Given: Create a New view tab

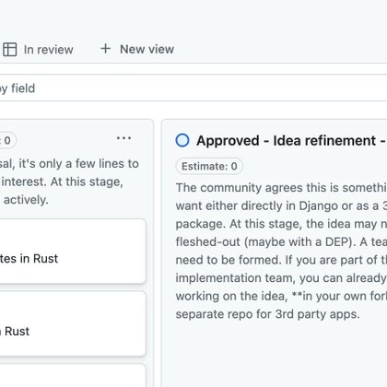Looking at the screenshot, I should 137,49.
